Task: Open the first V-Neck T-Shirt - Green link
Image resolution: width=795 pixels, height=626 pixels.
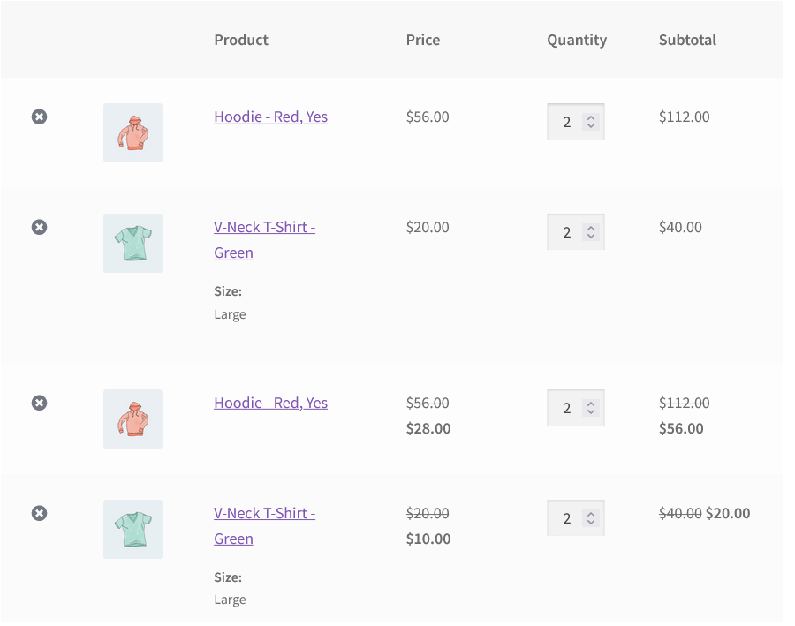Action: point(265,240)
